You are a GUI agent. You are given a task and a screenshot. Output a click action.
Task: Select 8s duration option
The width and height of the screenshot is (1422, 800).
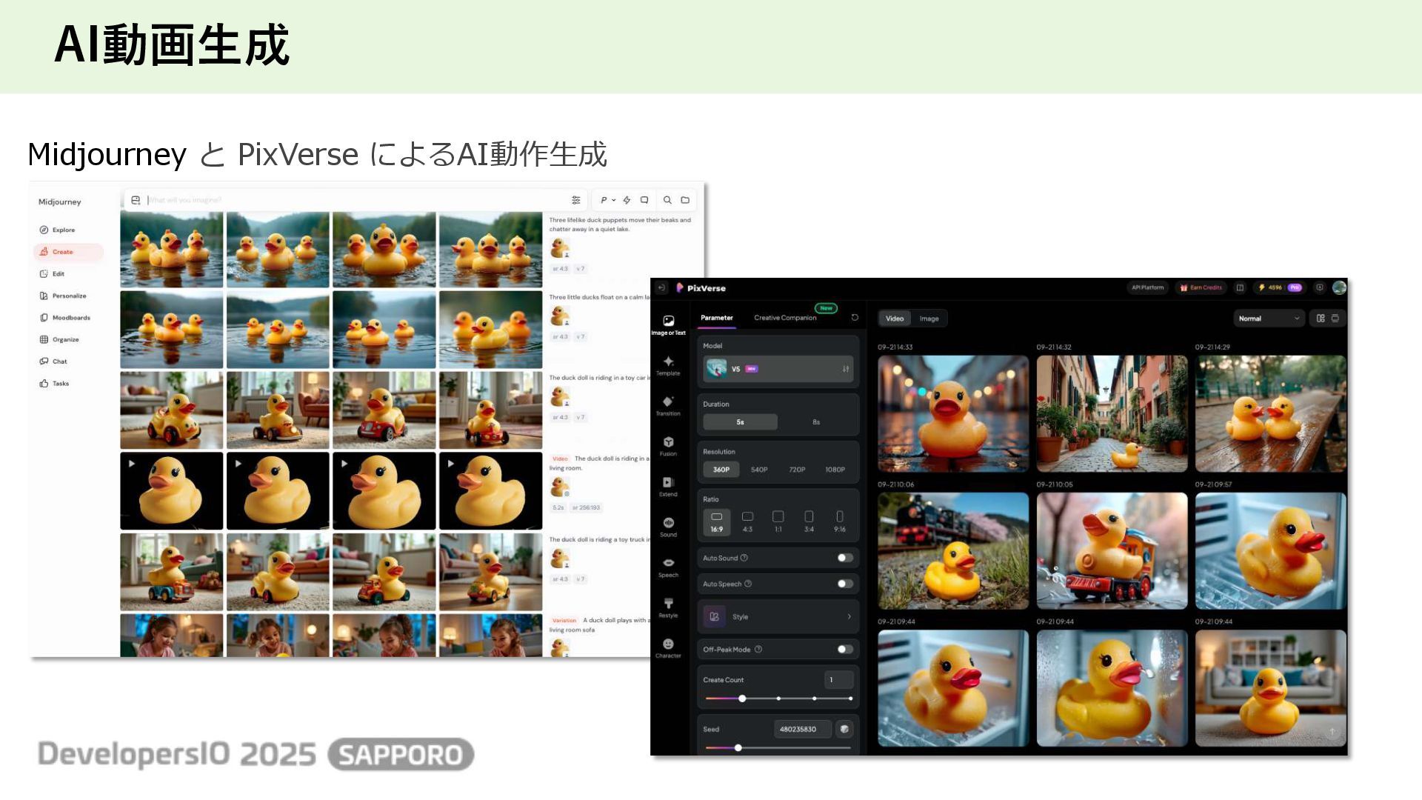tap(816, 422)
